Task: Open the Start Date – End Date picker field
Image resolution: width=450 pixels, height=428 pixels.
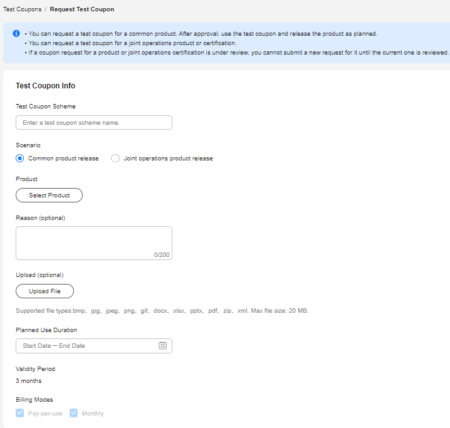Action: (94, 346)
